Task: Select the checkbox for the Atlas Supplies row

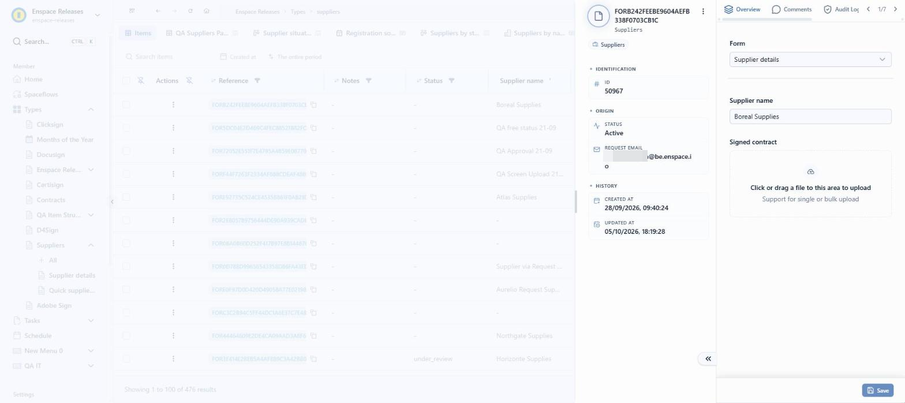Action: point(126,197)
